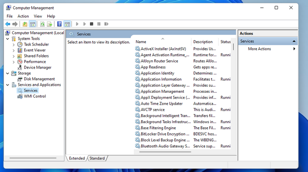Click the Back arrow in the toolbar
Image resolution: width=308 pixels, height=172 pixels.
click(x=8, y=24)
